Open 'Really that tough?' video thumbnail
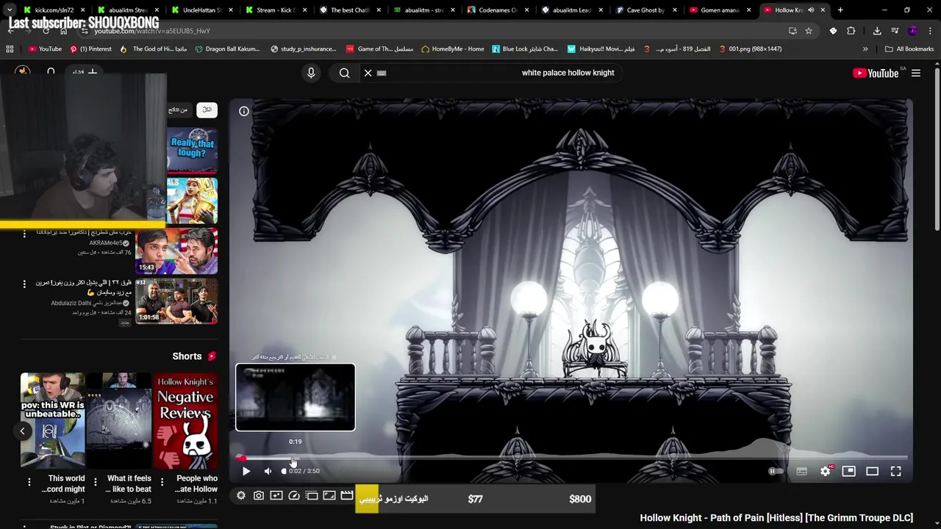The height and width of the screenshot is (529, 941). pyautogui.click(x=192, y=150)
